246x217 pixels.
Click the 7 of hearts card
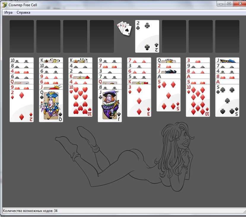110,66
